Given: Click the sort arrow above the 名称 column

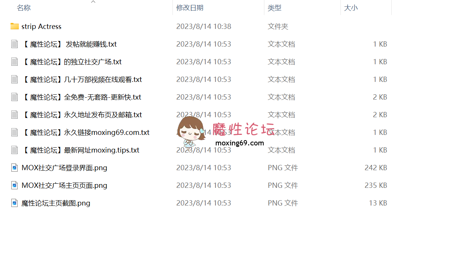Looking at the screenshot, I should tap(93, 2).
